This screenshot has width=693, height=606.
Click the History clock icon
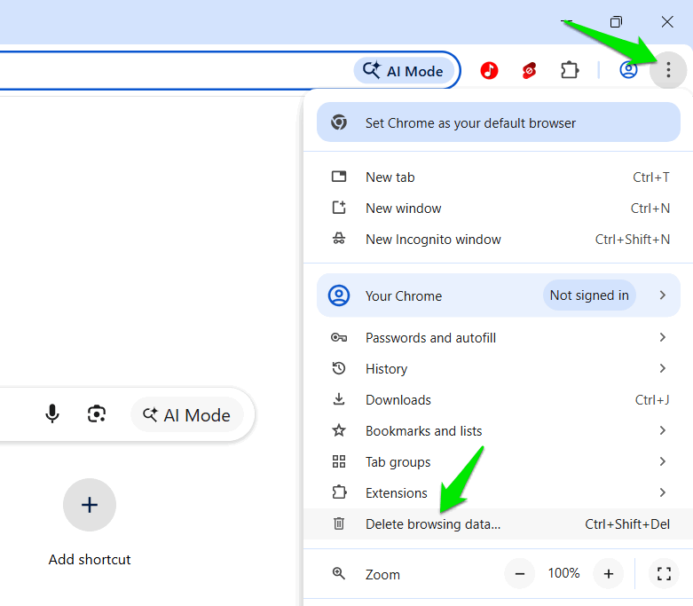(339, 368)
